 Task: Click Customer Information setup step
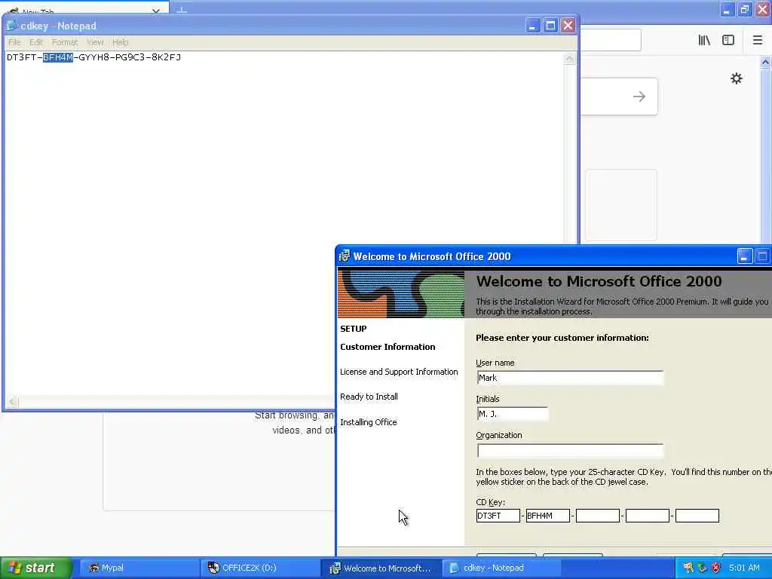click(388, 347)
